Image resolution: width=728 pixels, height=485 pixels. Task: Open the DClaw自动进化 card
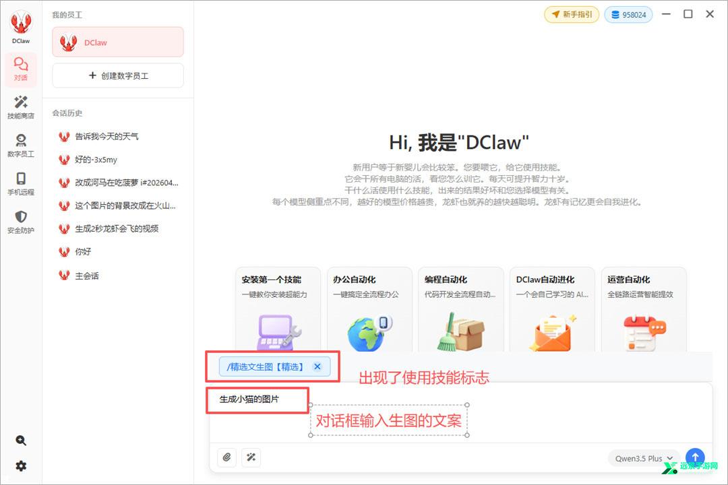click(553, 309)
